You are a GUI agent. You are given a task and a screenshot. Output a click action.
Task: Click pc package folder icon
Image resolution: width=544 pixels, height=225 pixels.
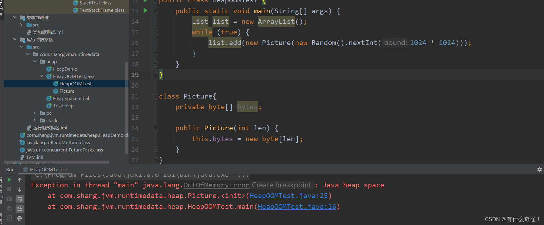pyautogui.click(x=42, y=113)
